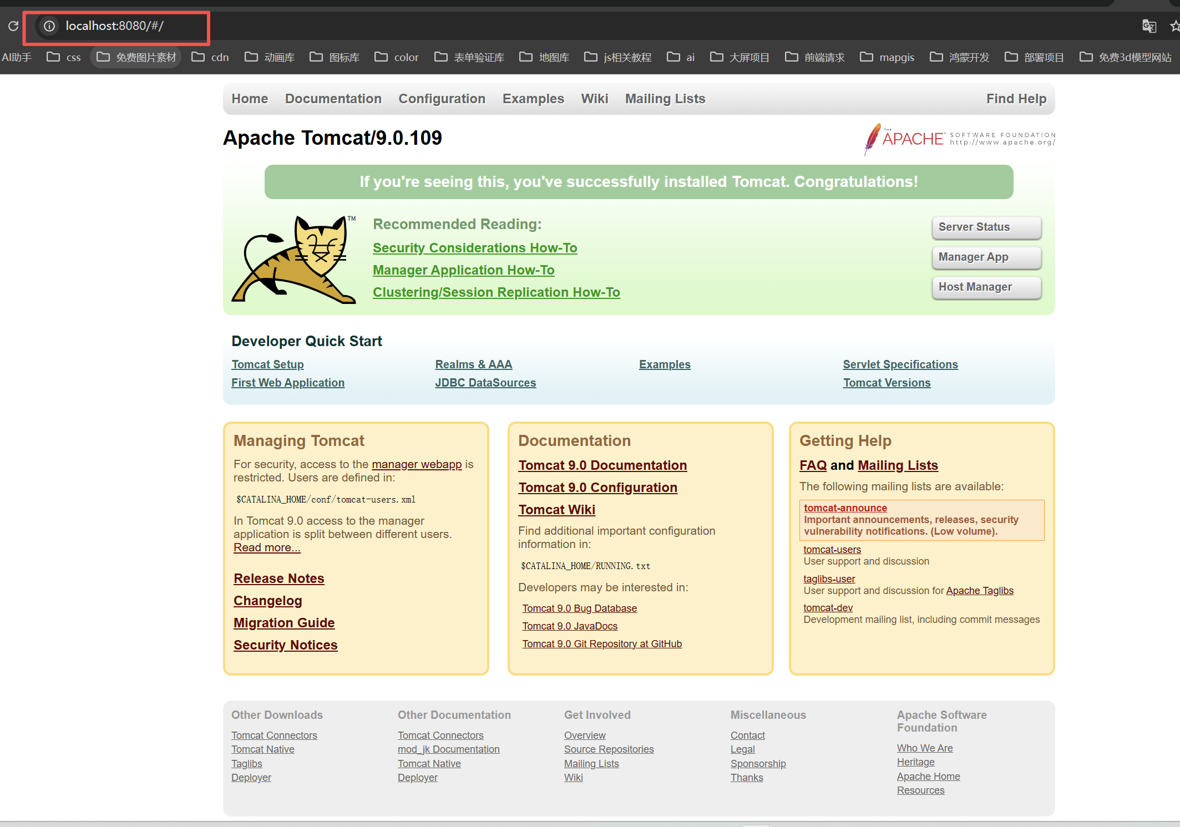
Task: Open the tomcat-announce mailing list link
Action: (845, 508)
